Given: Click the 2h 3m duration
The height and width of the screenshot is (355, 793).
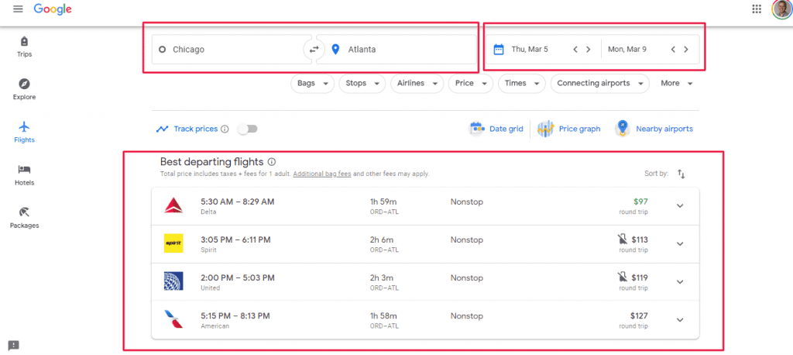Looking at the screenshot, I should 382,277.
